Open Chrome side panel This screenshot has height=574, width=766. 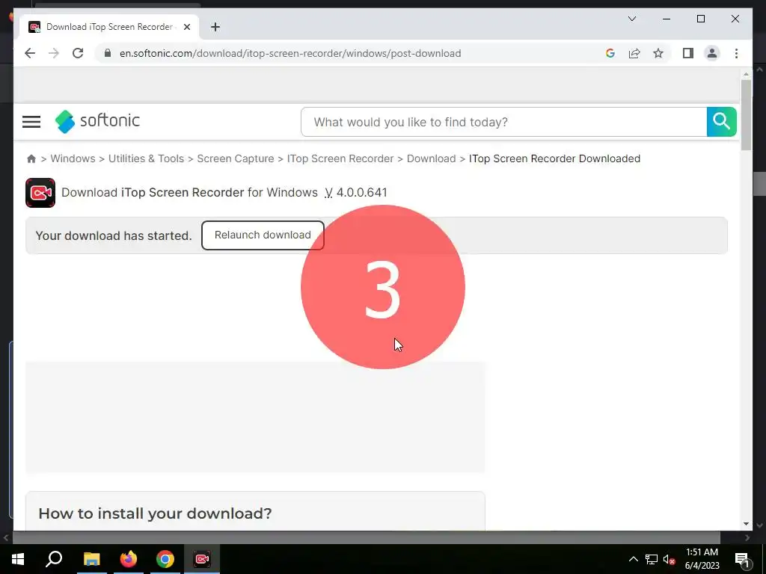688,53
